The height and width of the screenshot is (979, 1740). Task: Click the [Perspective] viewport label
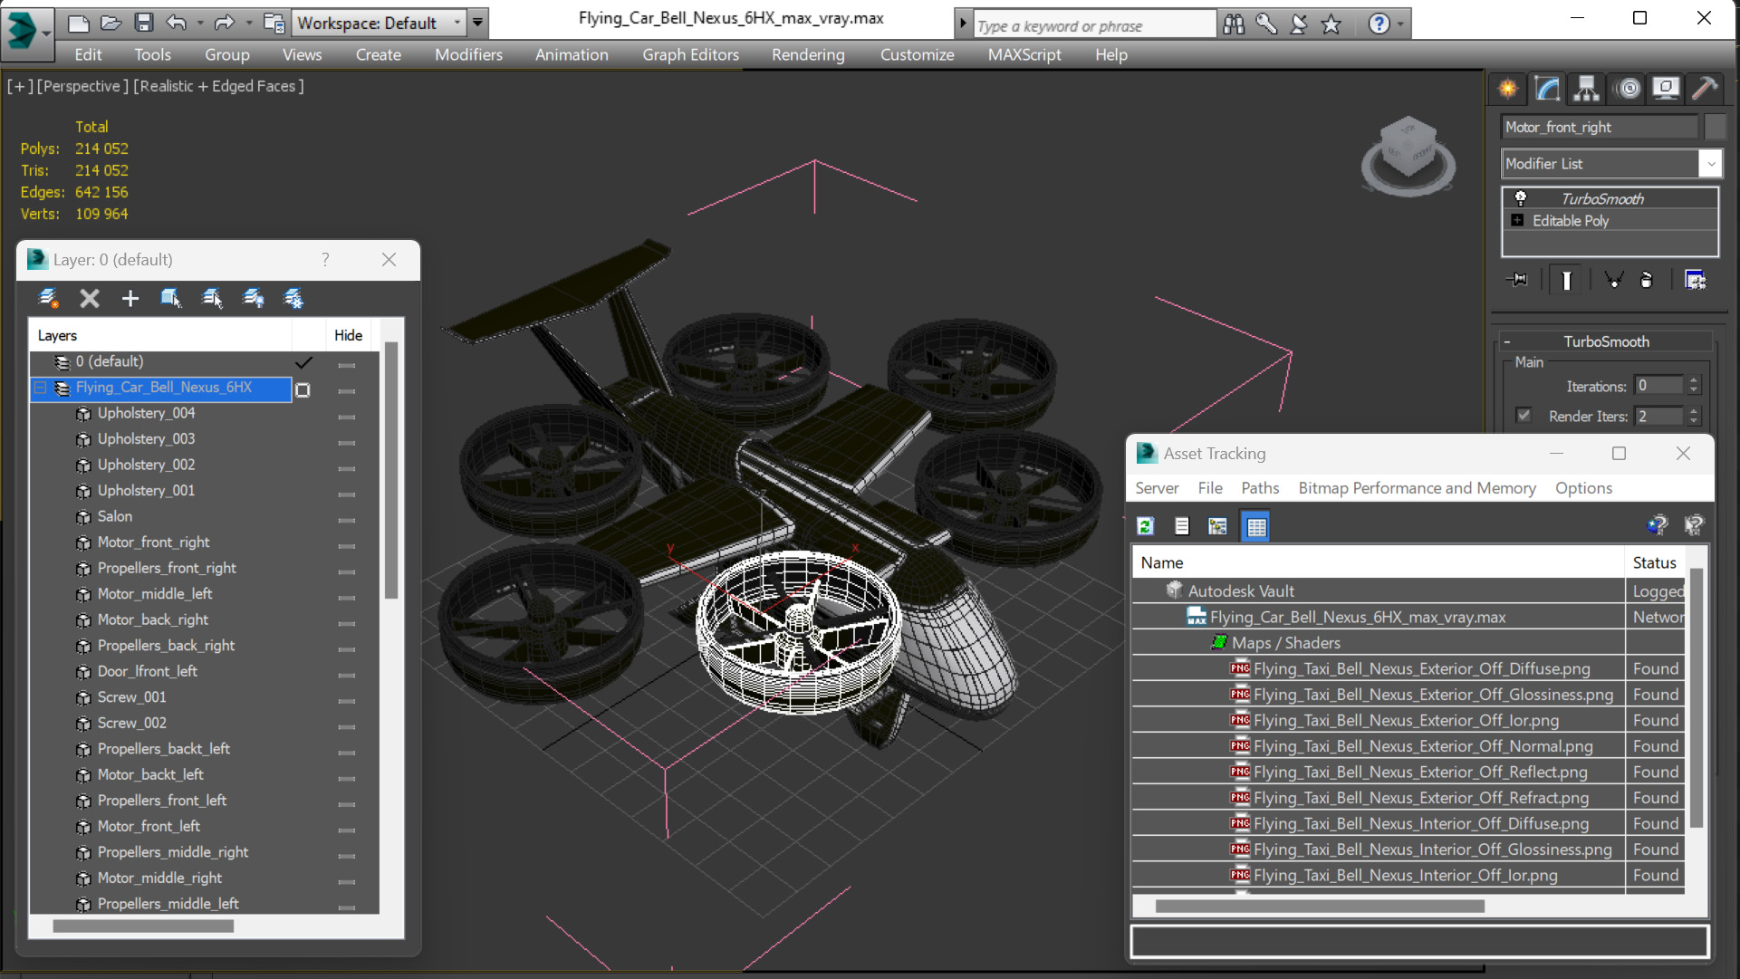(81, 86)
